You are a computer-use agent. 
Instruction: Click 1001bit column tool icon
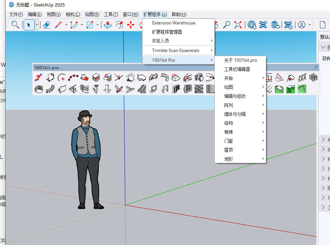(96, 89)
